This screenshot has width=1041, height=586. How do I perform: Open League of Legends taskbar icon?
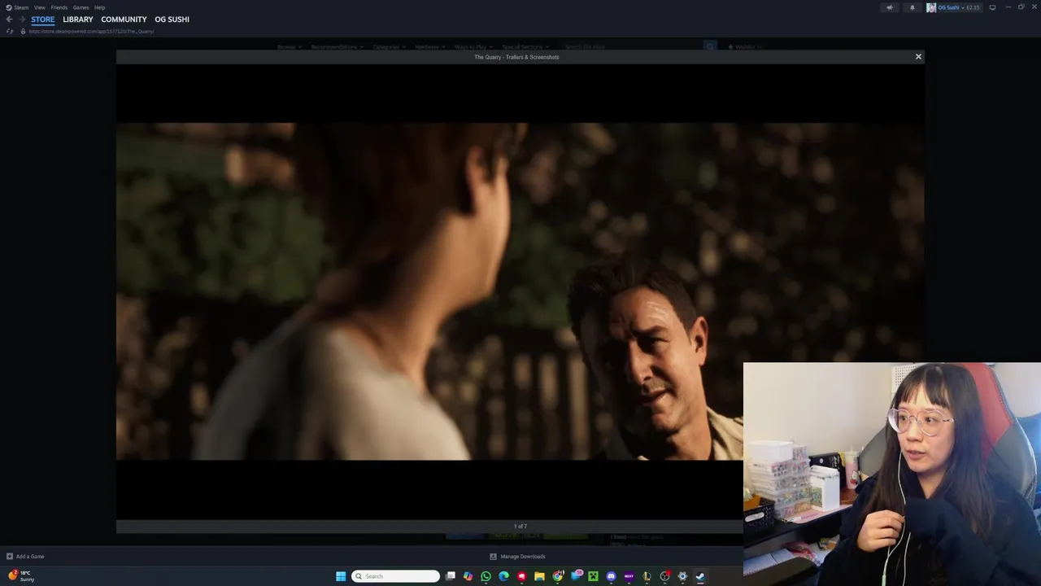647,576
